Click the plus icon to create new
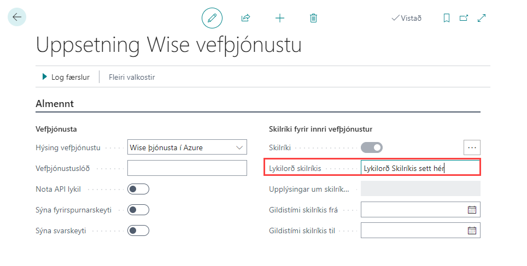 (280, 18)
